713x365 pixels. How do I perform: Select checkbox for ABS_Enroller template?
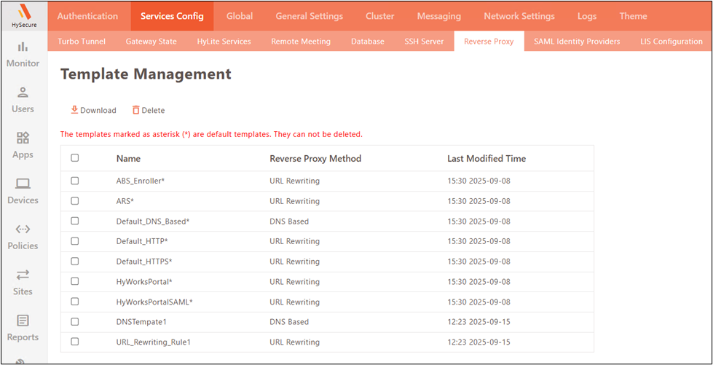[x=75, y=181]
